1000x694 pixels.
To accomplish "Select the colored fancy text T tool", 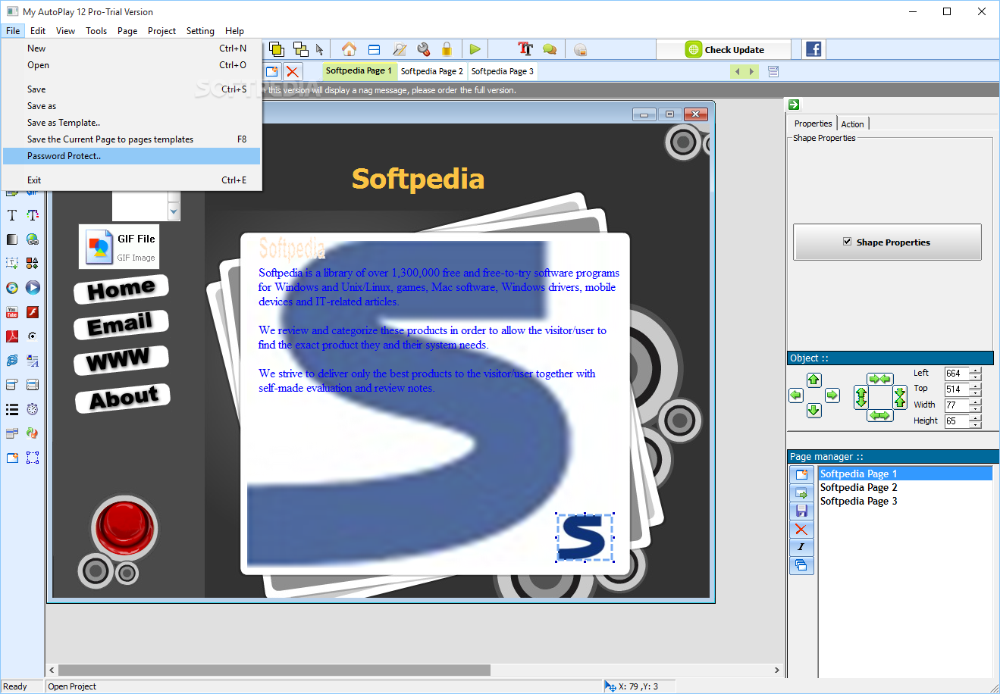I will (x=33, y=215).
